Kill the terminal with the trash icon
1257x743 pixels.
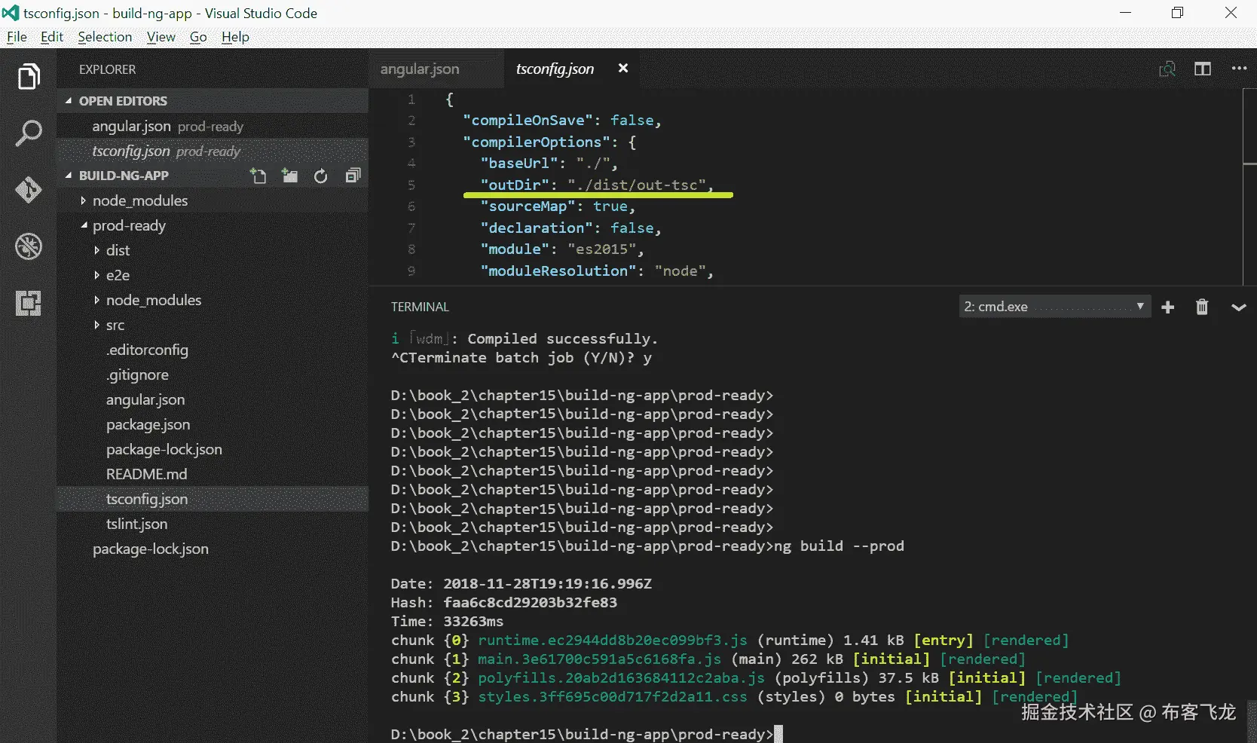click(x=1202, y=307)
